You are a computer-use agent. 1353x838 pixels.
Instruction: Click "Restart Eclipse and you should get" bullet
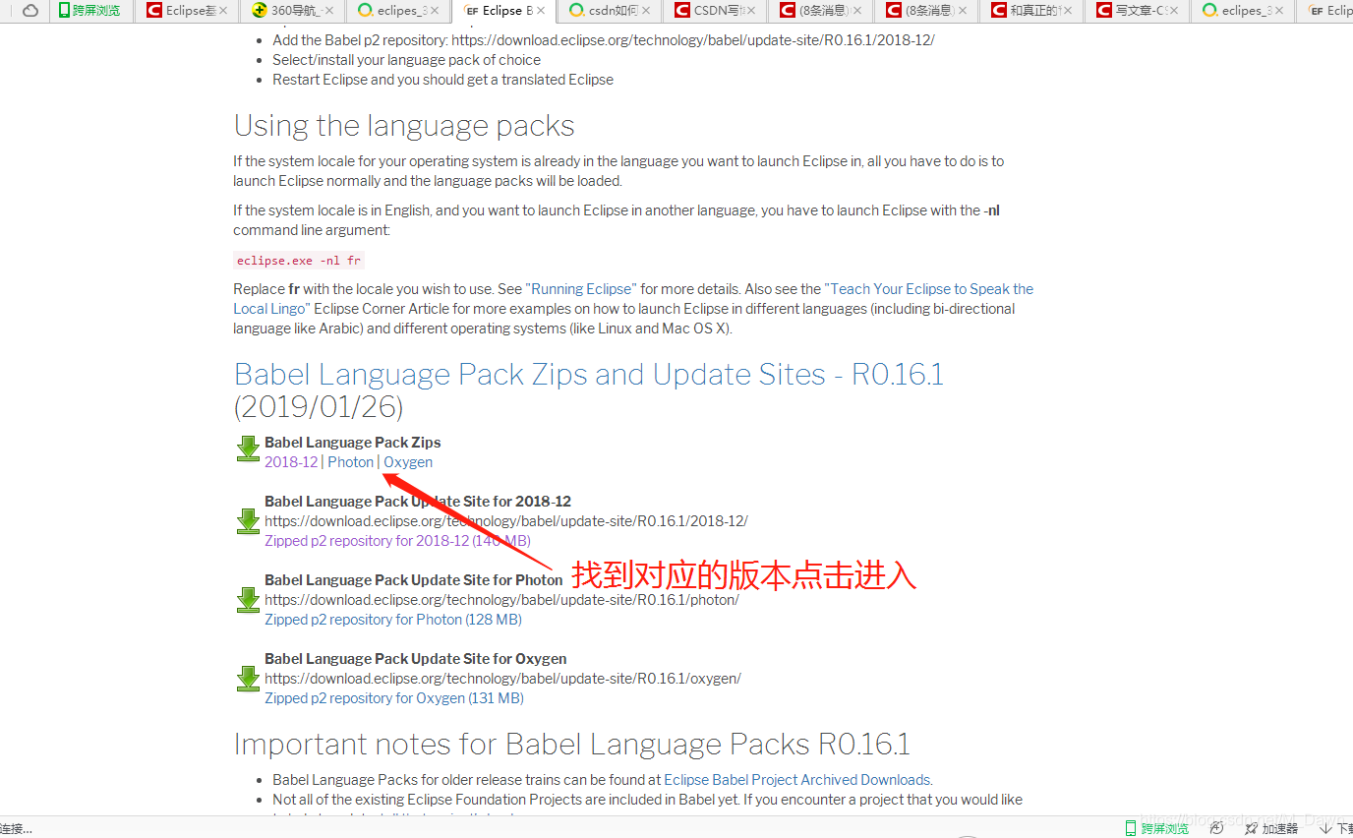pos(442,80)
